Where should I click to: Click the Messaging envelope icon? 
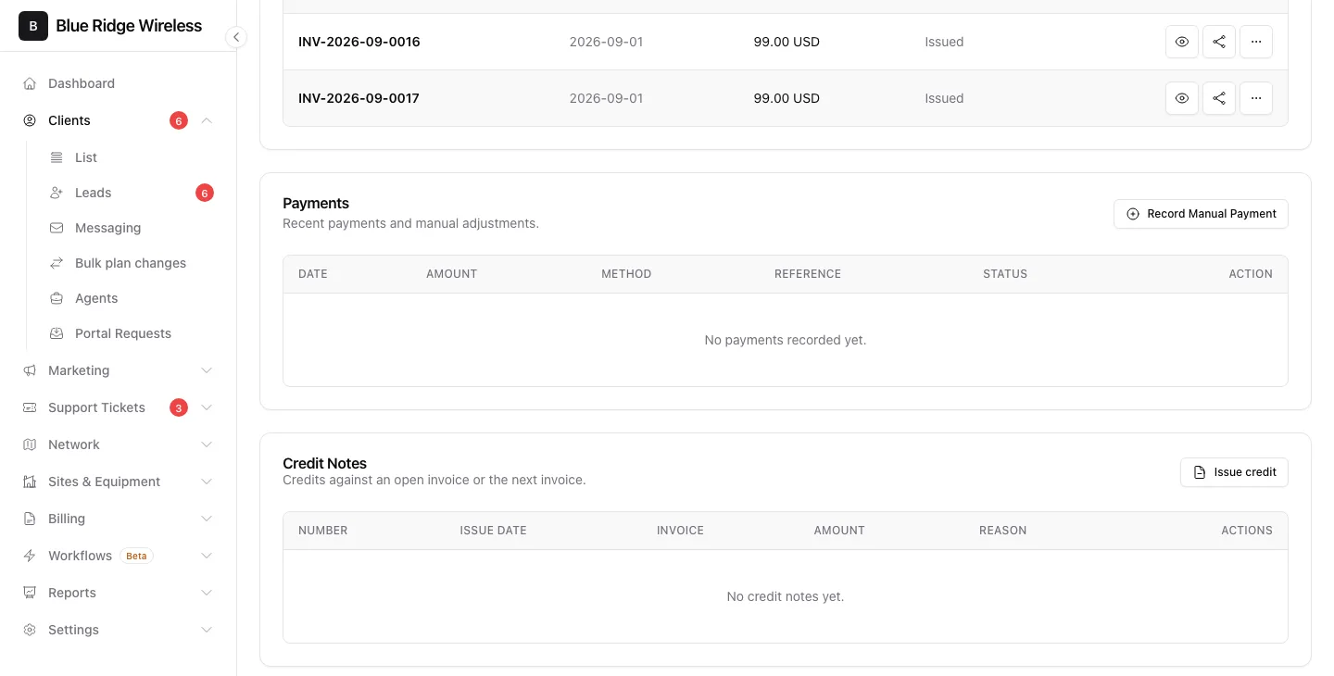pos(57,228)
